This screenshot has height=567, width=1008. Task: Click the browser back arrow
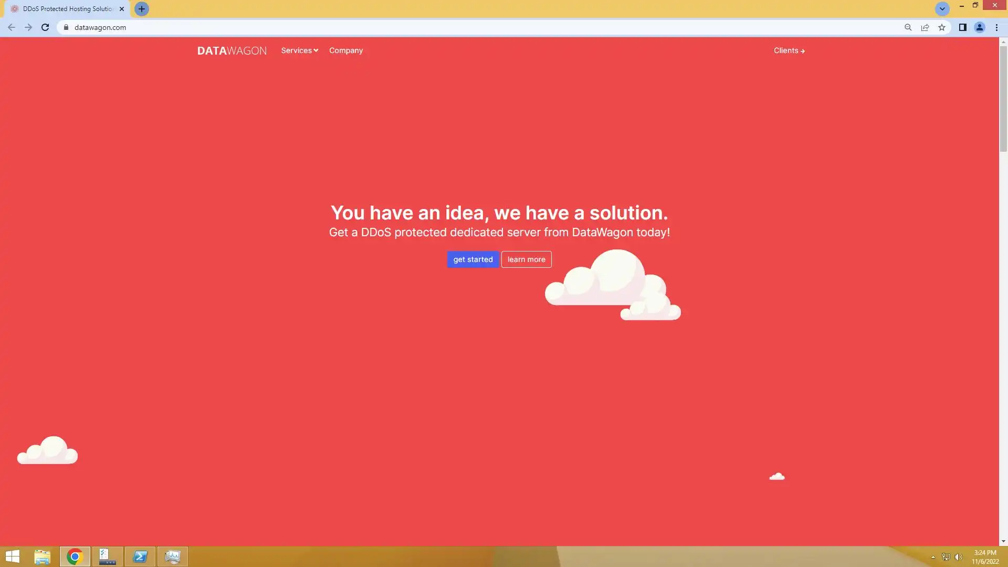[x=12, y=27]
